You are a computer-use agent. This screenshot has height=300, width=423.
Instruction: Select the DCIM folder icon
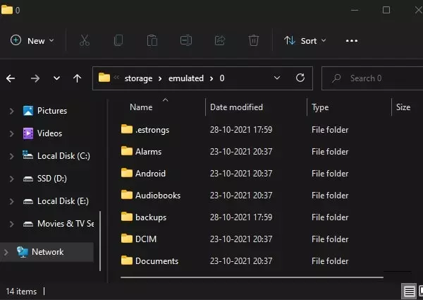click(127, 239)
